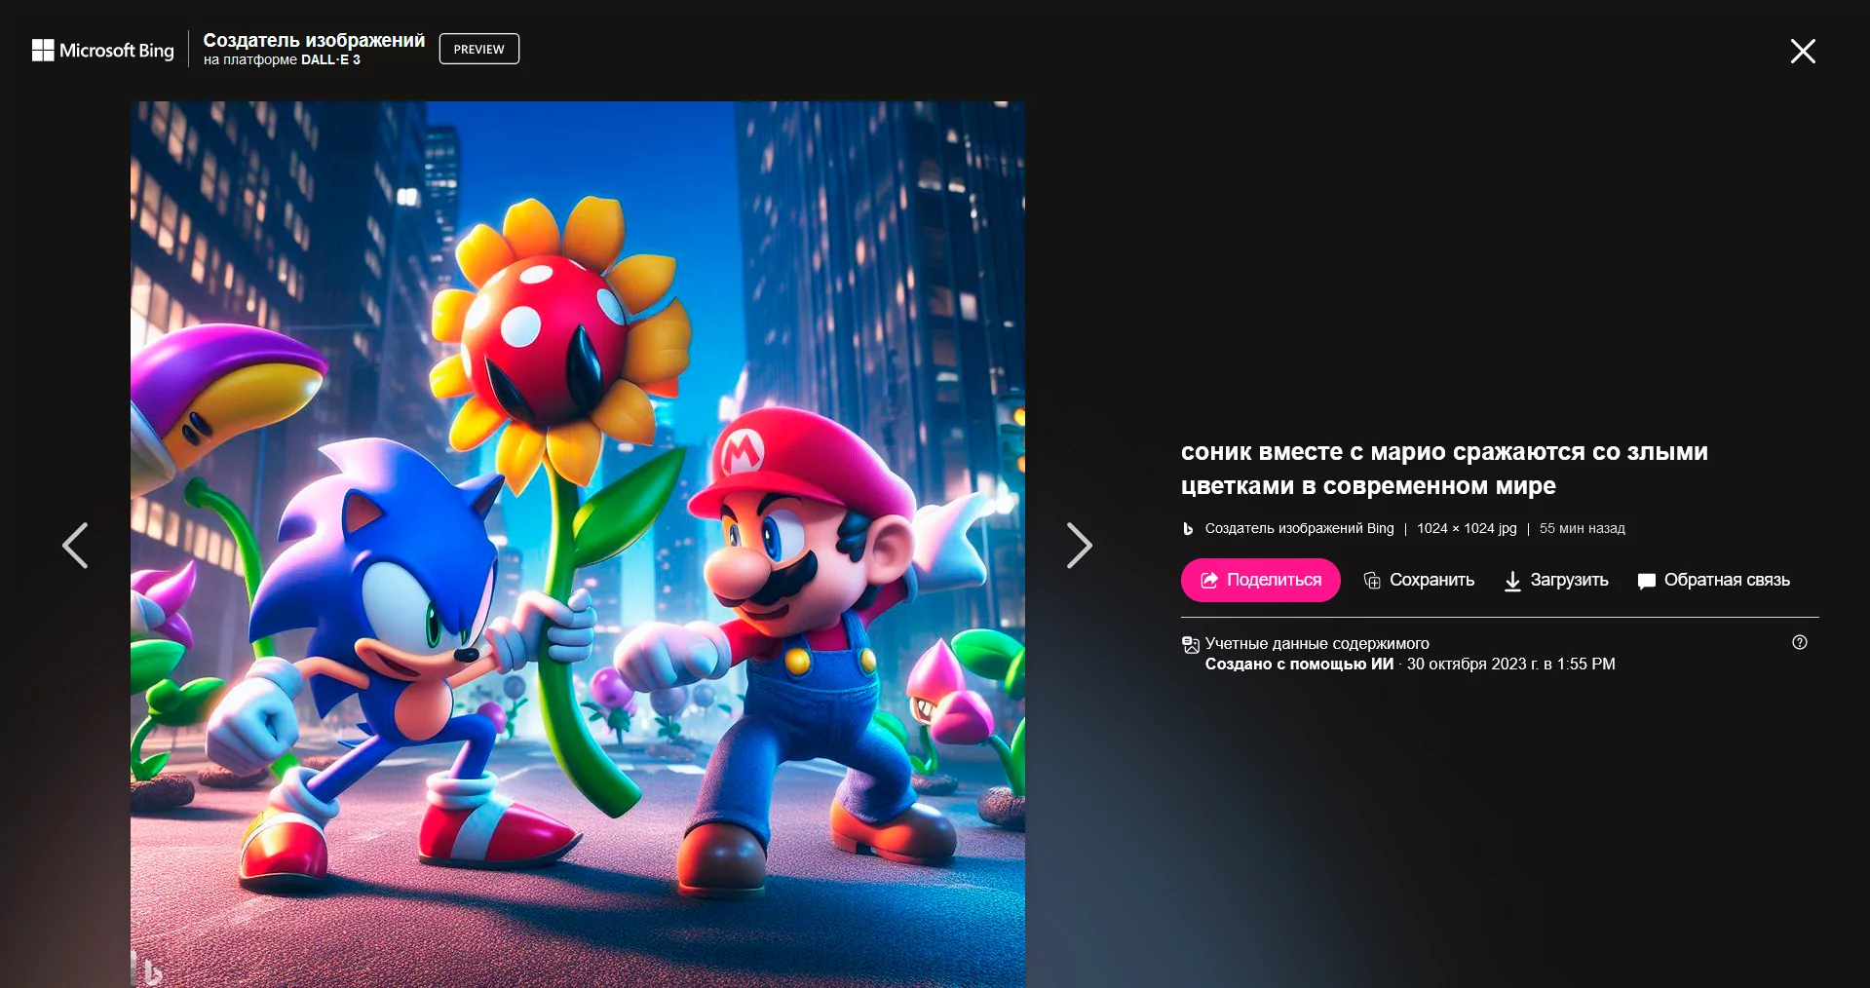Click Сохранить to save the image
This screenshot has height=988, width=1870.
1419,581
